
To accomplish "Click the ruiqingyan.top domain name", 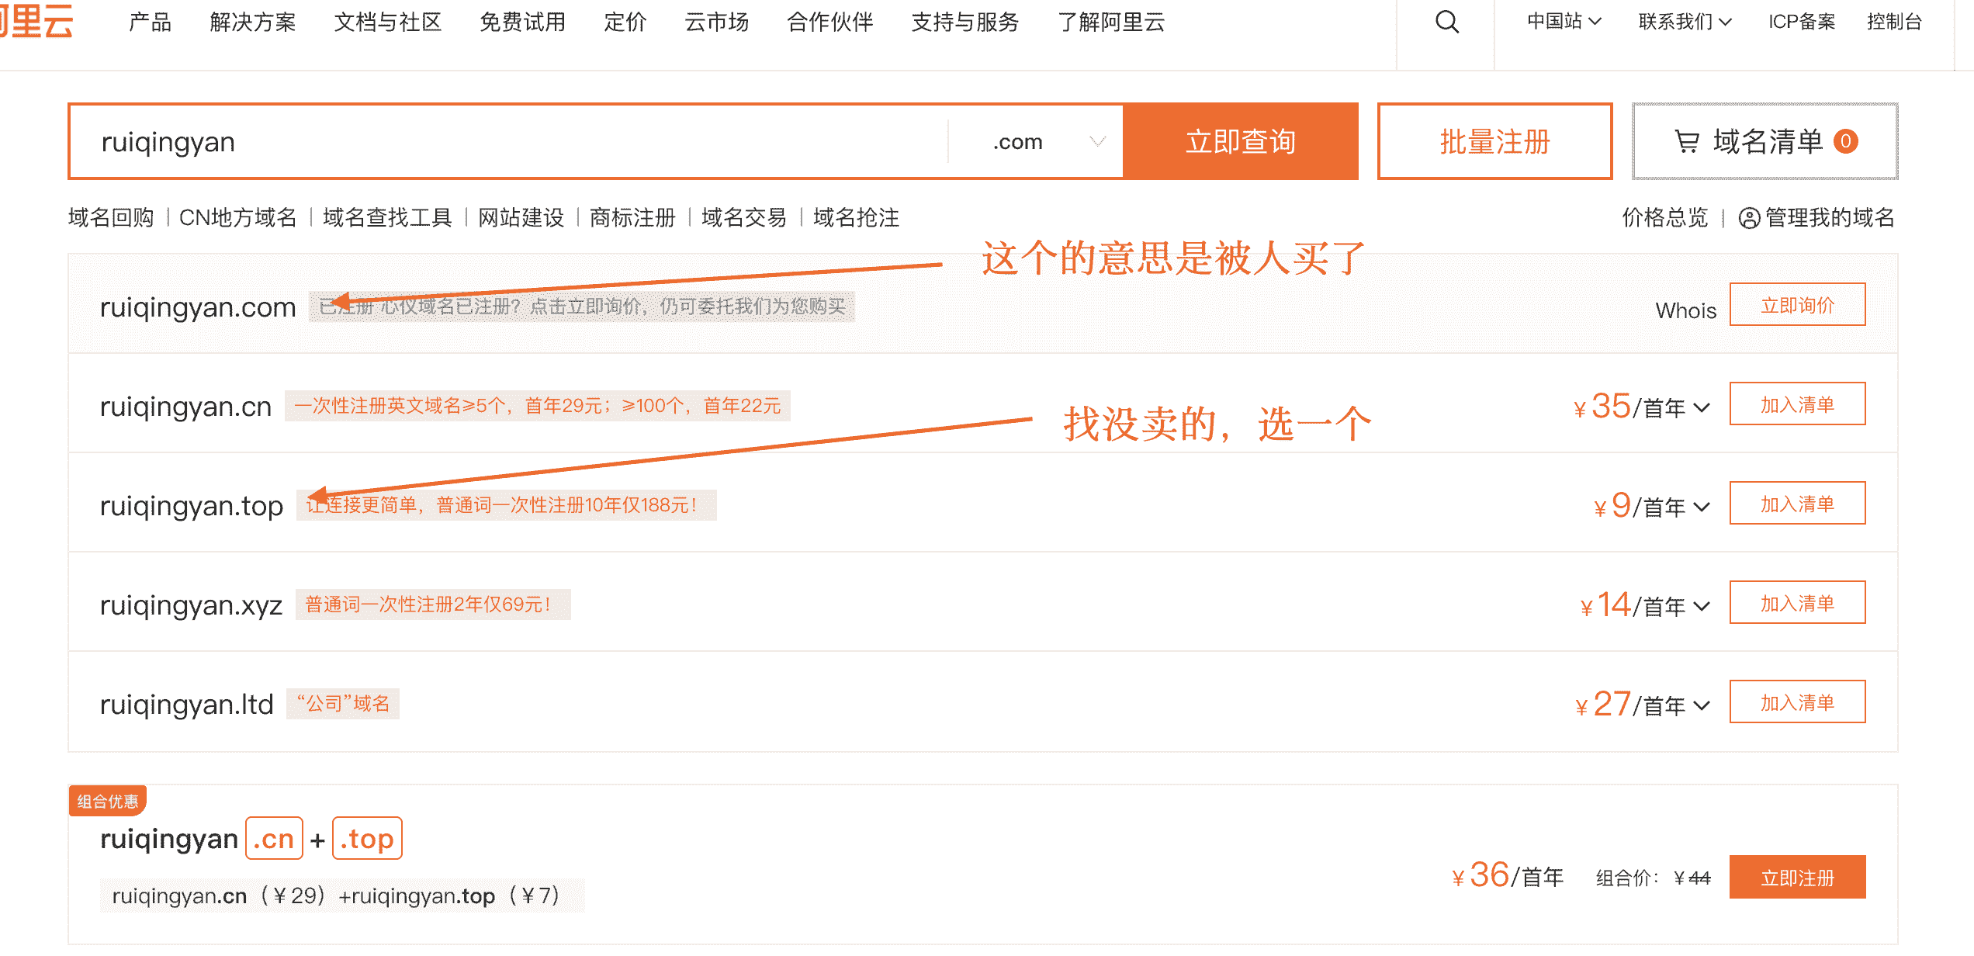I will point(192,507).
